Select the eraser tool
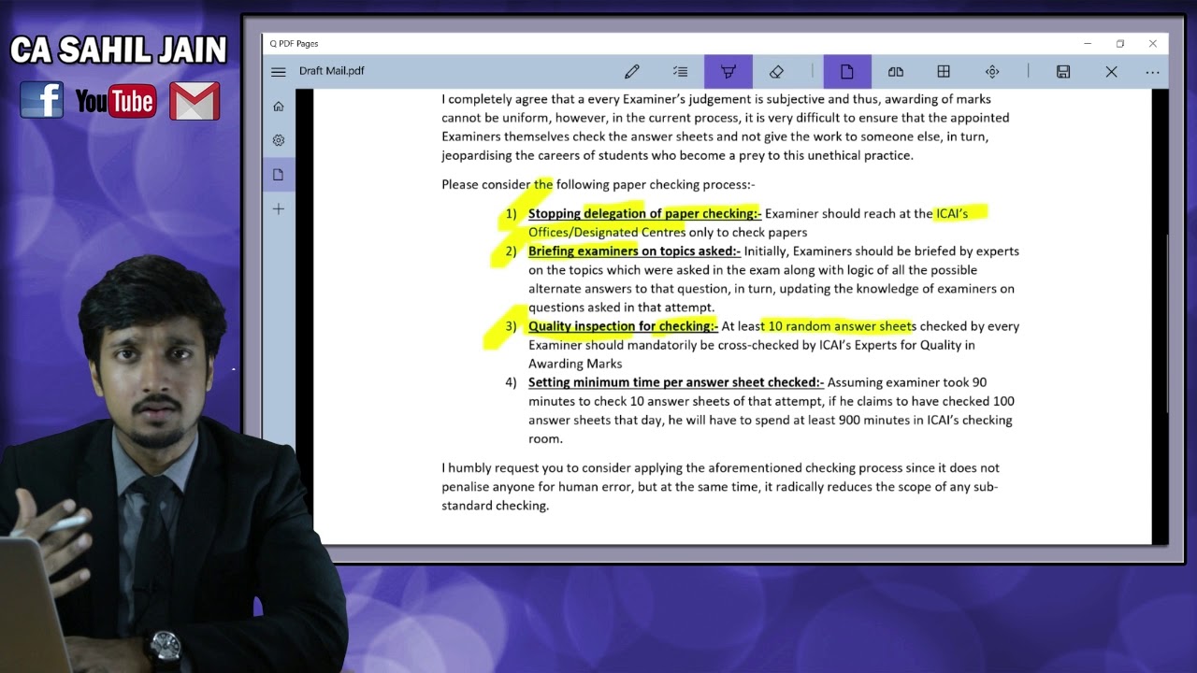The image size is (1197, 673). pyautogui.click(x=776, y=72)
